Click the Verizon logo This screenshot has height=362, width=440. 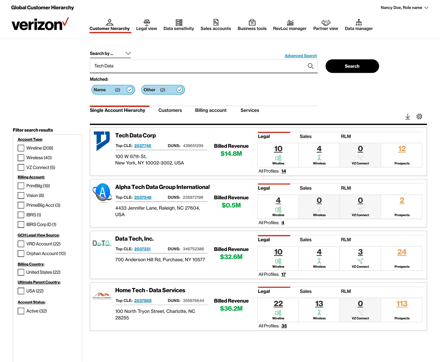coord(40,24)
